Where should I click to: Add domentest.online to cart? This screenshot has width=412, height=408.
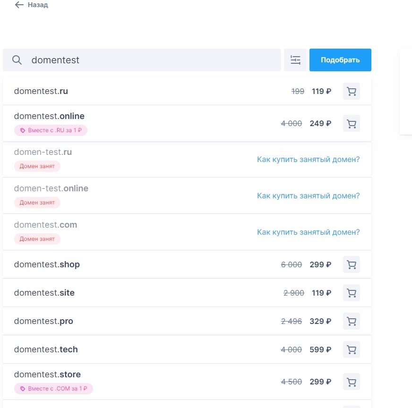[x=351, y=123]
